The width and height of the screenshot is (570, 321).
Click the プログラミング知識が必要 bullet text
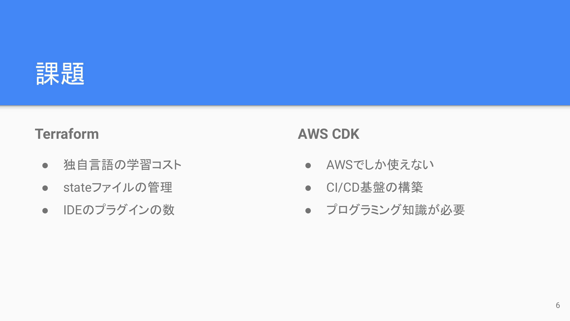click(395, 210)
